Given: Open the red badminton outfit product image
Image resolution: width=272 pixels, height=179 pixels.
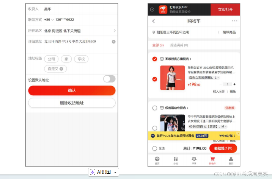Looking at the screenshot, I should pyautogui.click(x=173, y=78).
